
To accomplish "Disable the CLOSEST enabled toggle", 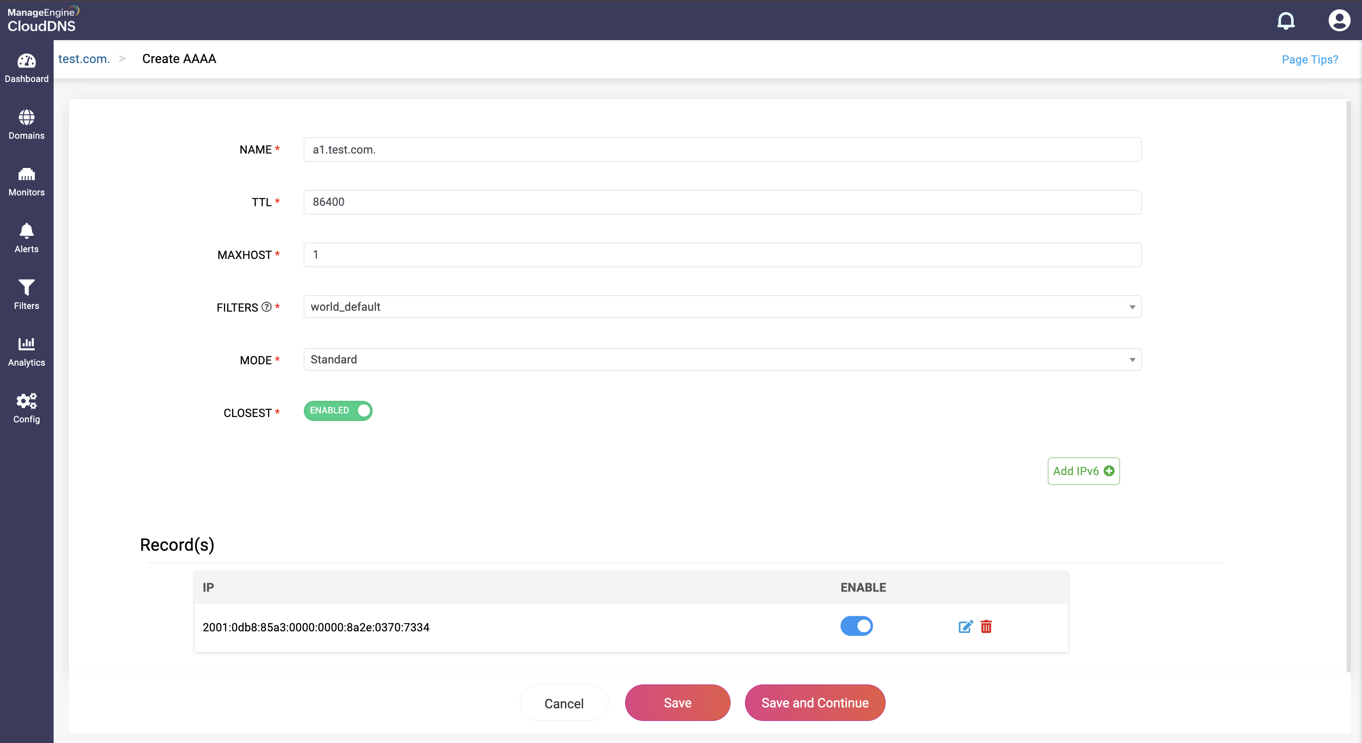I will (x=338, y=411).
